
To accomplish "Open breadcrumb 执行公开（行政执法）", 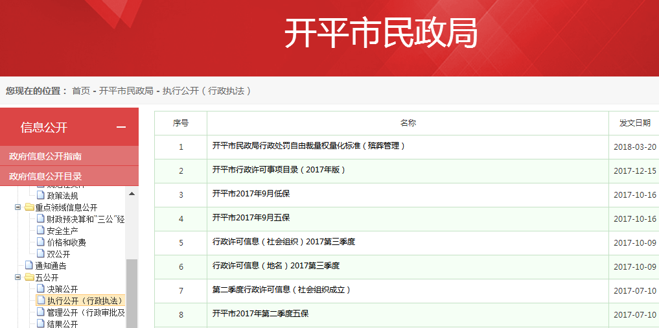I will [x=207, y=91].
